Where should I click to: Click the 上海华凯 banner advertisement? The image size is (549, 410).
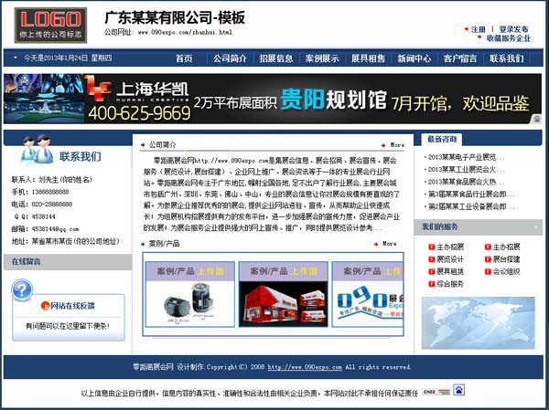tap(273, 99)
